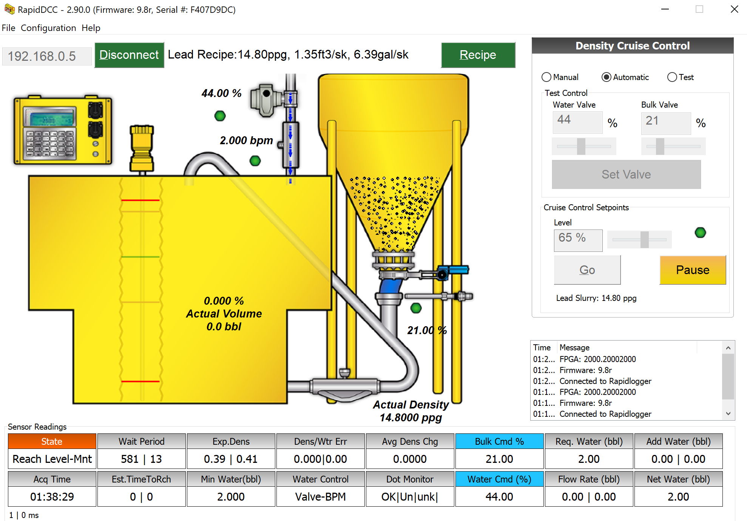Click the 1 | 0 ms status text
Screen dimensions: 747x521
point(24,515)
